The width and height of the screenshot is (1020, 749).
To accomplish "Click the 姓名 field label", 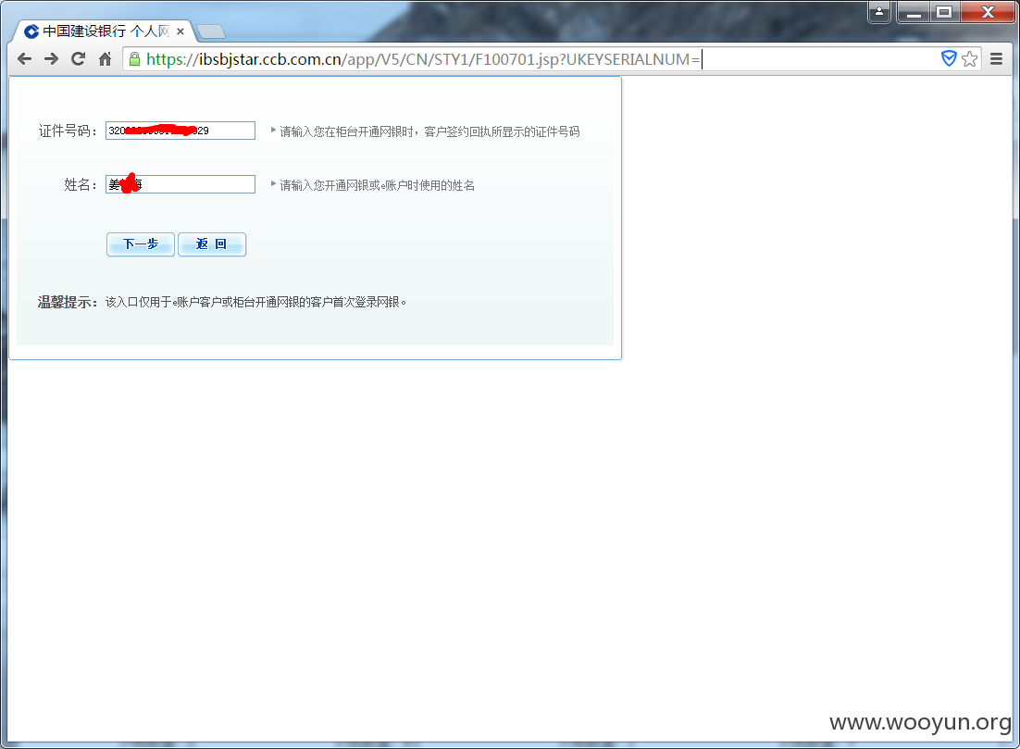I will [81, 185].
